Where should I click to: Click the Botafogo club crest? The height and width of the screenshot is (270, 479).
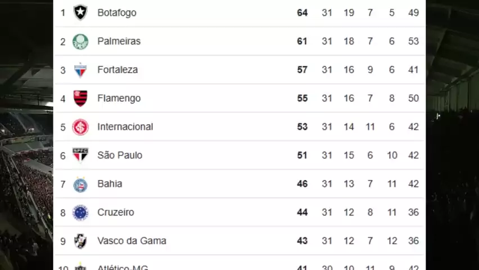[x=80, y=12]
